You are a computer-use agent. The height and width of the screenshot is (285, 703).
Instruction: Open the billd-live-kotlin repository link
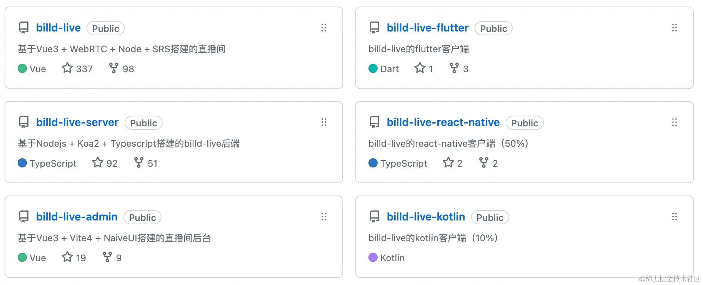tap(426, 217)
